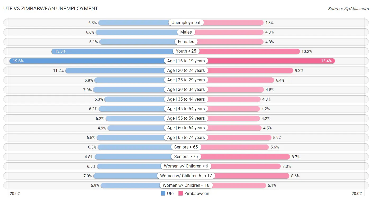
Task: Click the Zimbabwean 7.3% Women w/ Children < 6 bar
Action: (x=245, y=166)
